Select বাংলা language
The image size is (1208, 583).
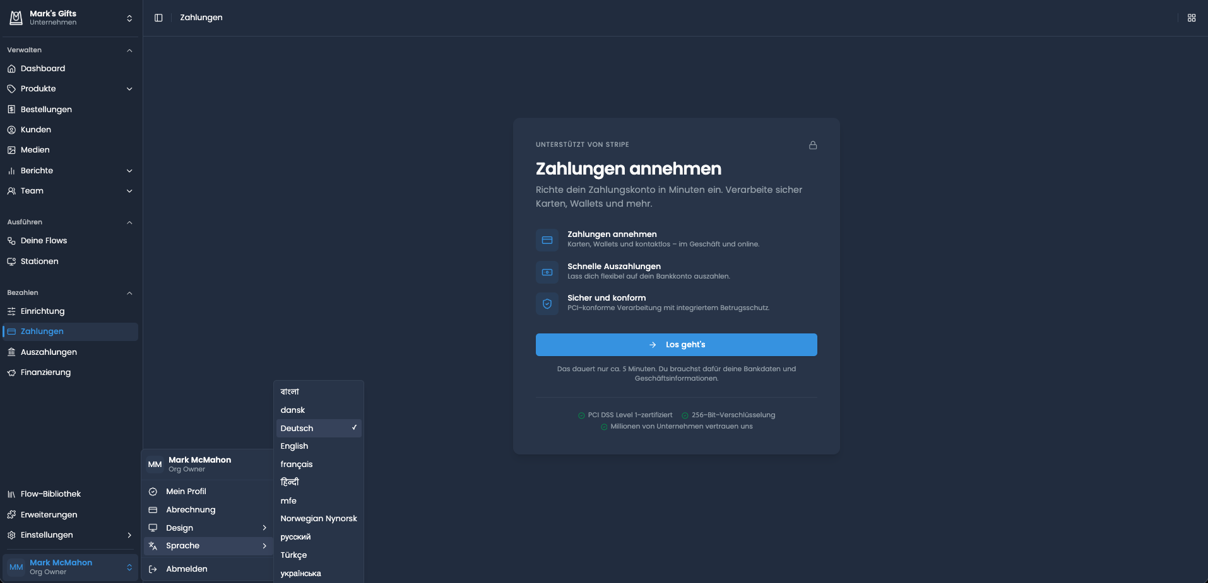pyautogui.click(x=319, y=392)
